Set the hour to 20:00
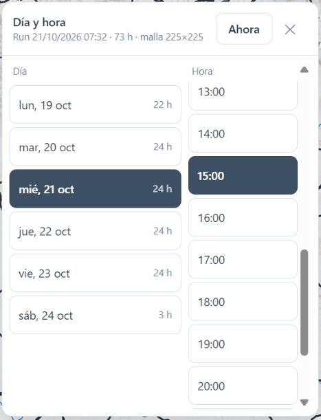The height and width of the screenshot is (420, 321). (x=243, y=386)
